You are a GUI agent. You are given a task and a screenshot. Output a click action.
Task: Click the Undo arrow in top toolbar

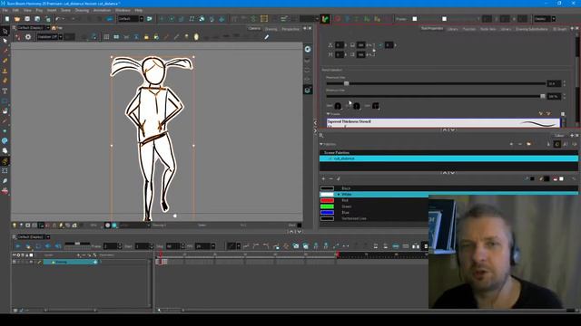tap(58, 19)
